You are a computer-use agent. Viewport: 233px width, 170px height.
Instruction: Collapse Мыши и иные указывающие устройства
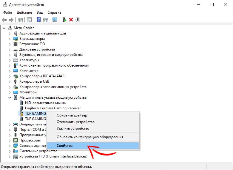click(10, 97)
